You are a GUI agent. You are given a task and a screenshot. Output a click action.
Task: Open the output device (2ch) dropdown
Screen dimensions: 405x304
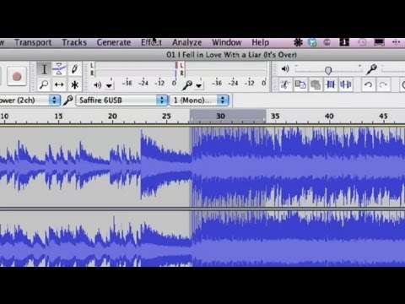[30, 100]
